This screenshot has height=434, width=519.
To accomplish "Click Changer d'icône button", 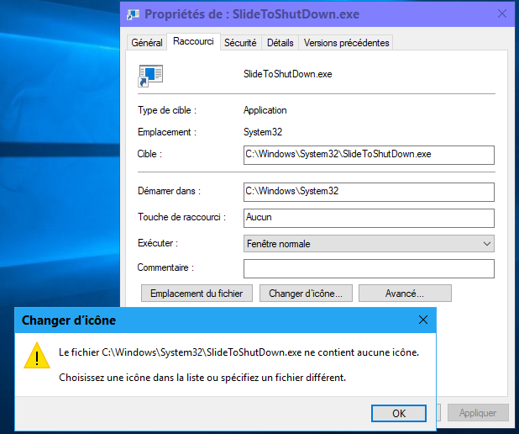I will pyautogui.click(x=306, y=293).
